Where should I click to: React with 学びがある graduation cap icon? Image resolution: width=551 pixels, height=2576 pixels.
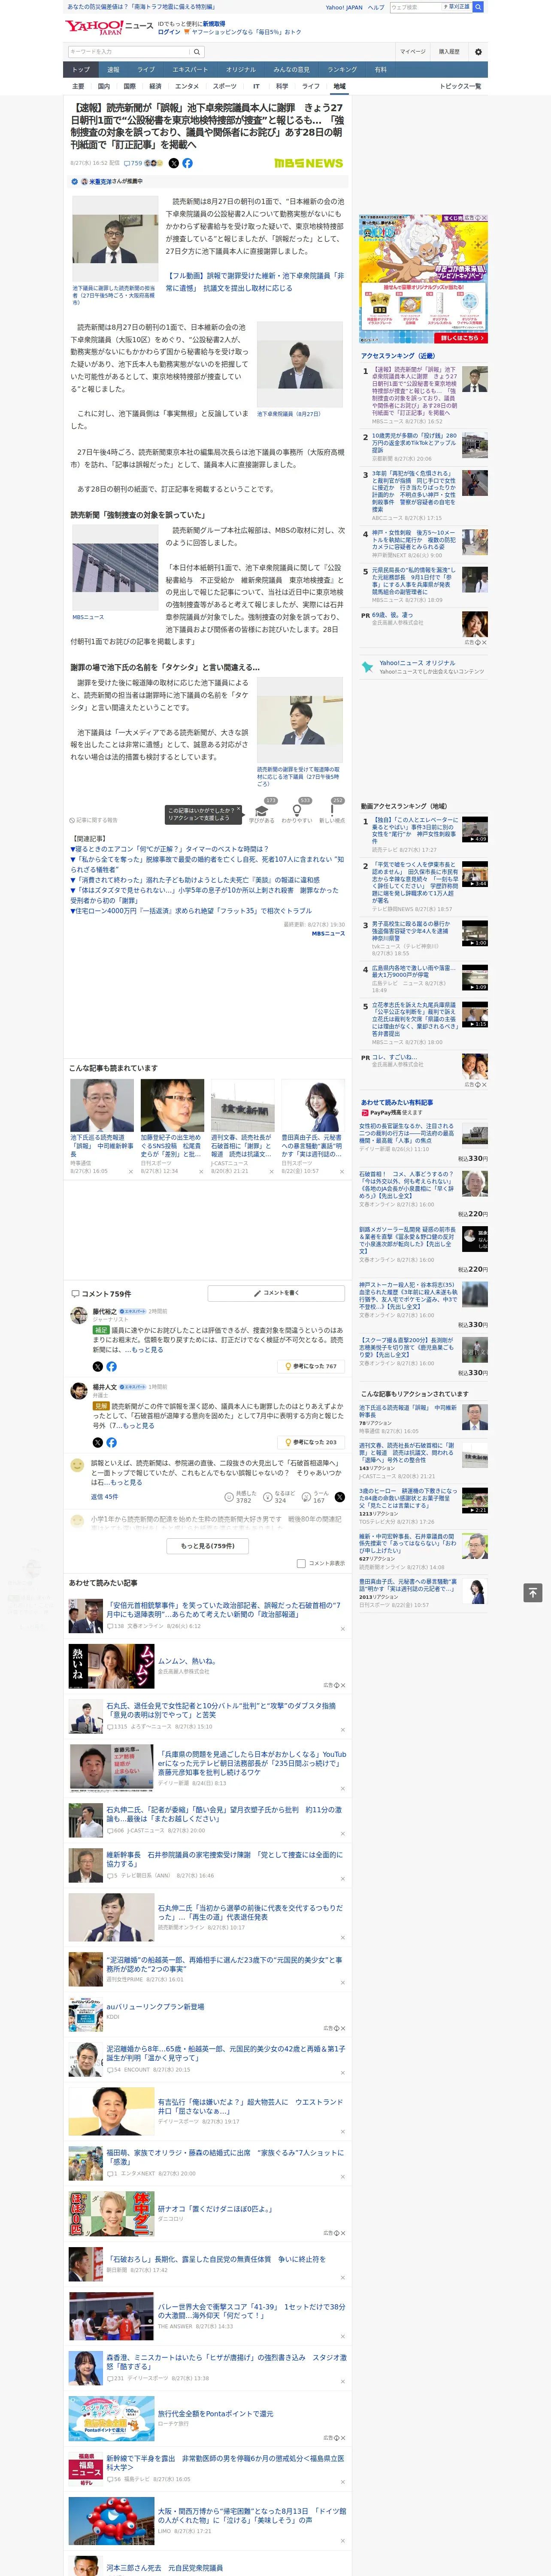pyautogui.click(x=262, y=810)
